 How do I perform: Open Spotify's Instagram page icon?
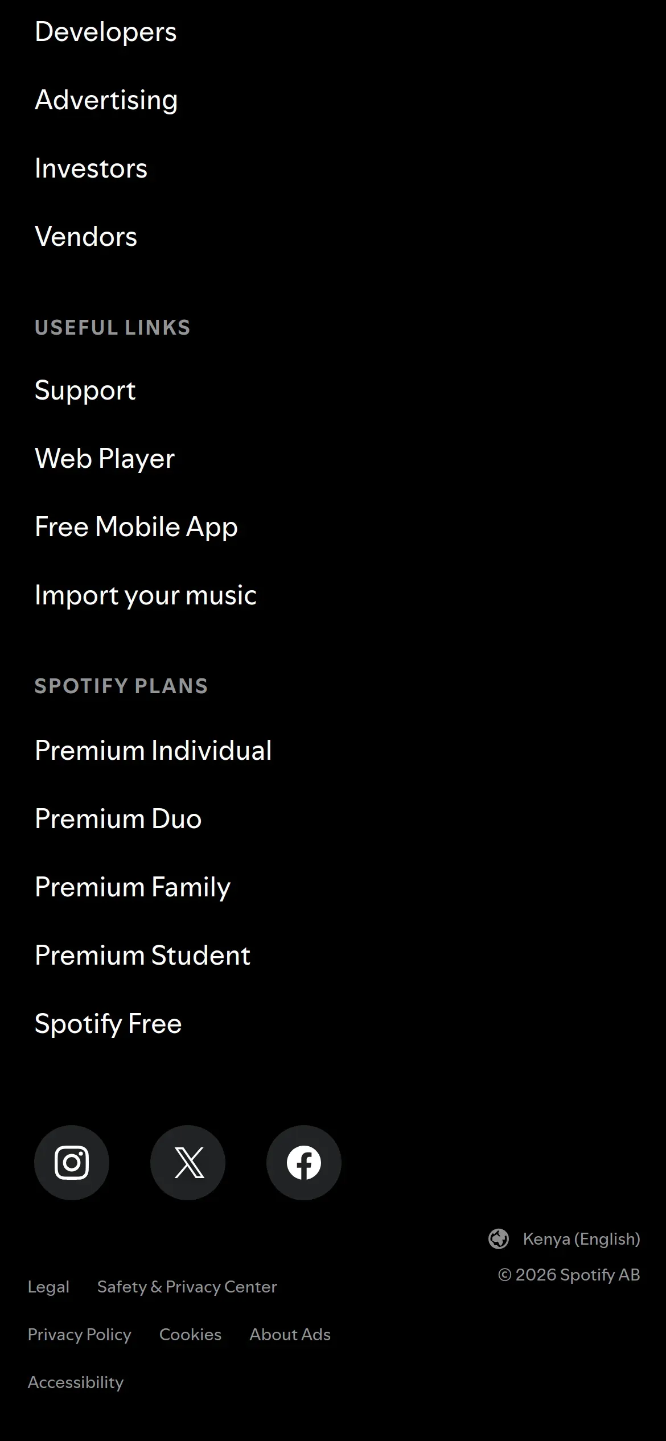pos(72,1163)
